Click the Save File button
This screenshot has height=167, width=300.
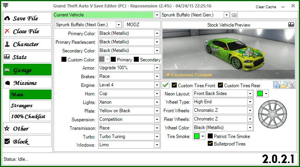[27, 18]
